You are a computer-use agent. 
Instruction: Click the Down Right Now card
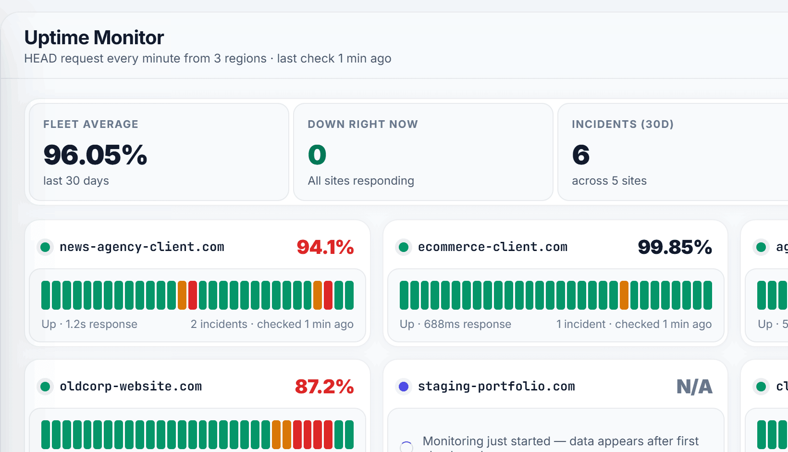pos(423,152)
